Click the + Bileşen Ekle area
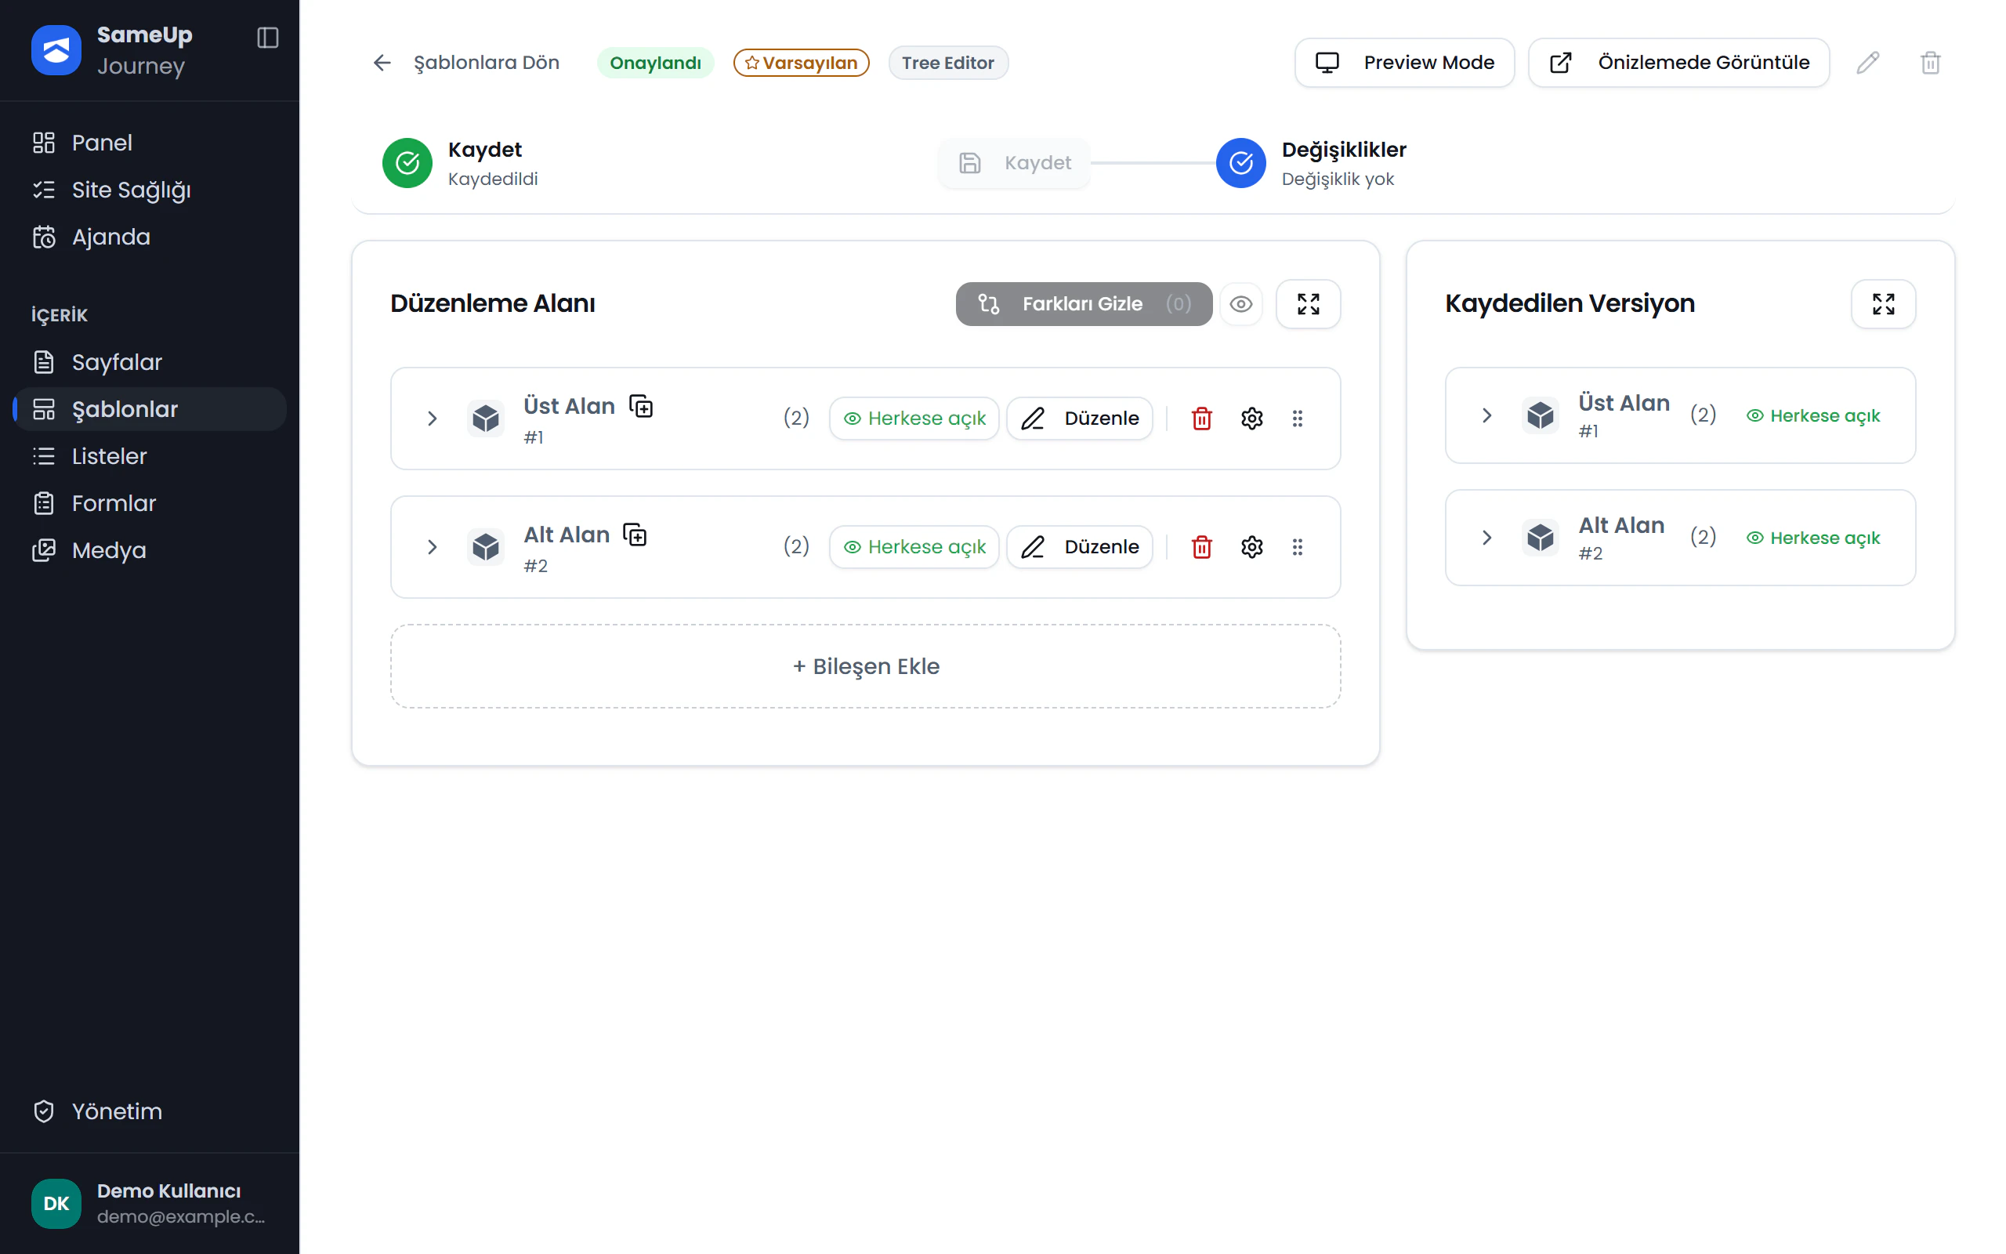The image size is (2006, 1254). click(x=865, y=666)
